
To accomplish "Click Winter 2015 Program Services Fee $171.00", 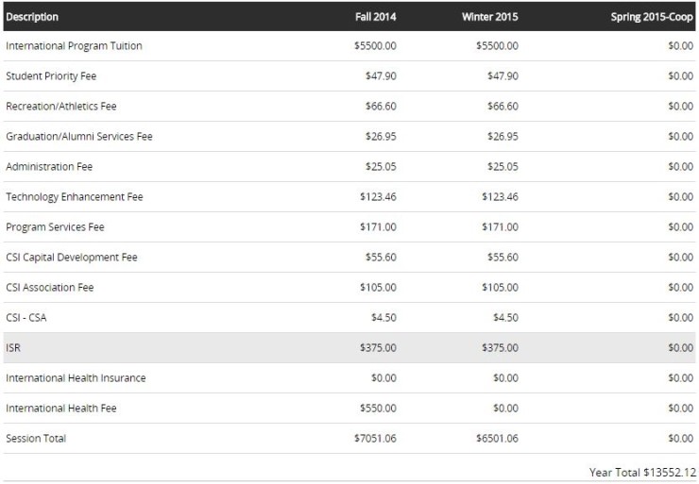I will click(501, 227).
